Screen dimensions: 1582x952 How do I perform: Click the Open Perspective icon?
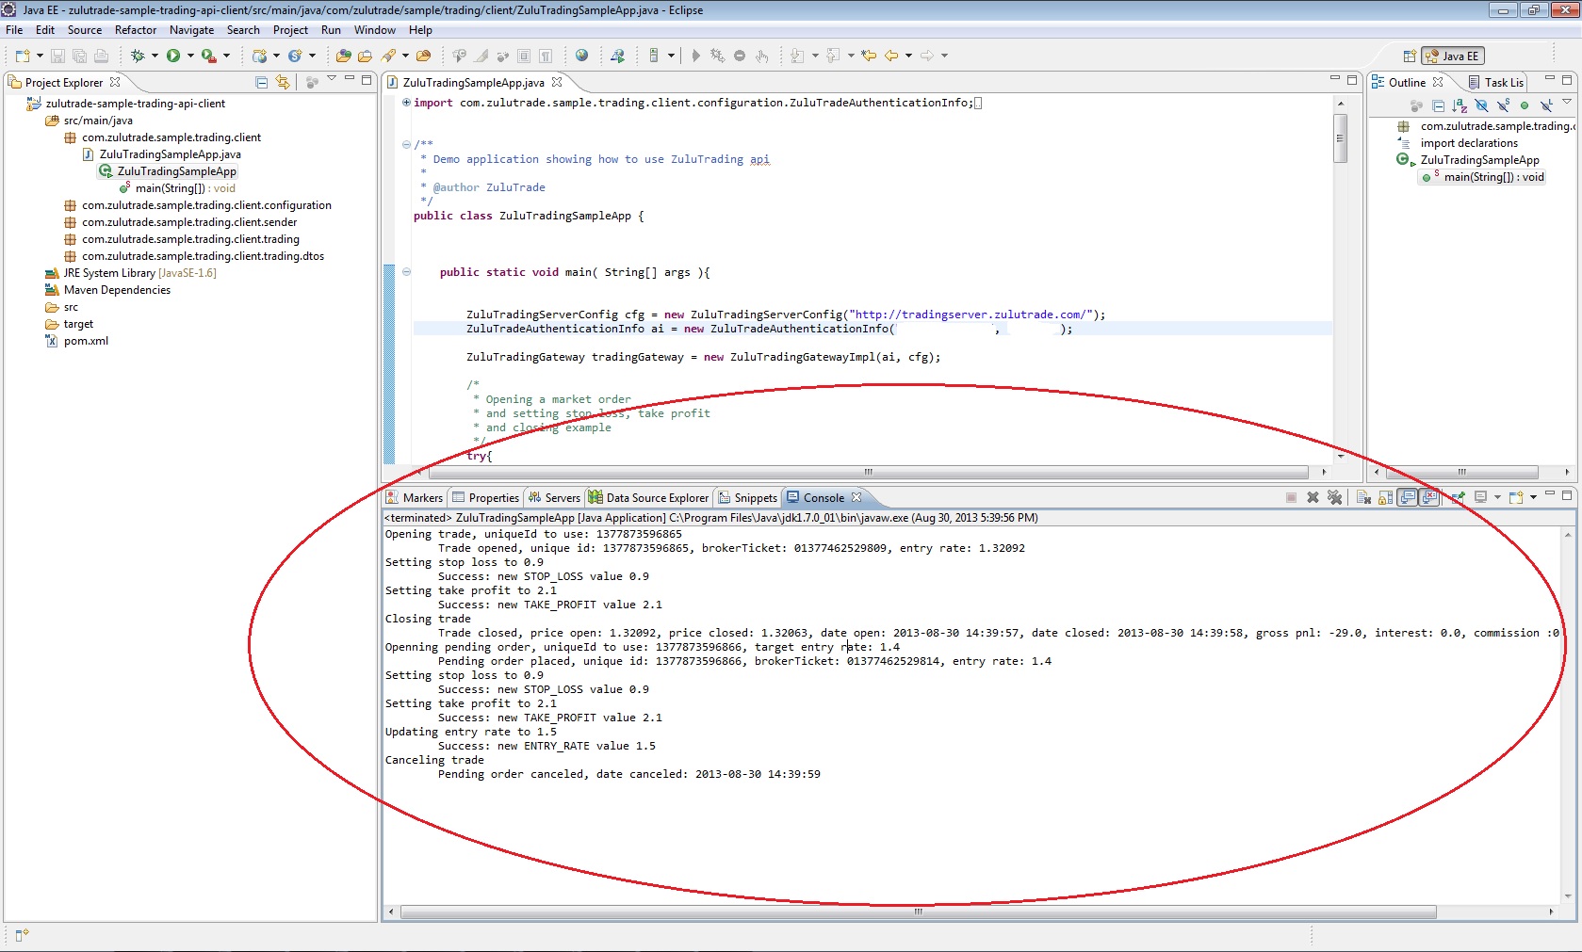[1410, 56]
